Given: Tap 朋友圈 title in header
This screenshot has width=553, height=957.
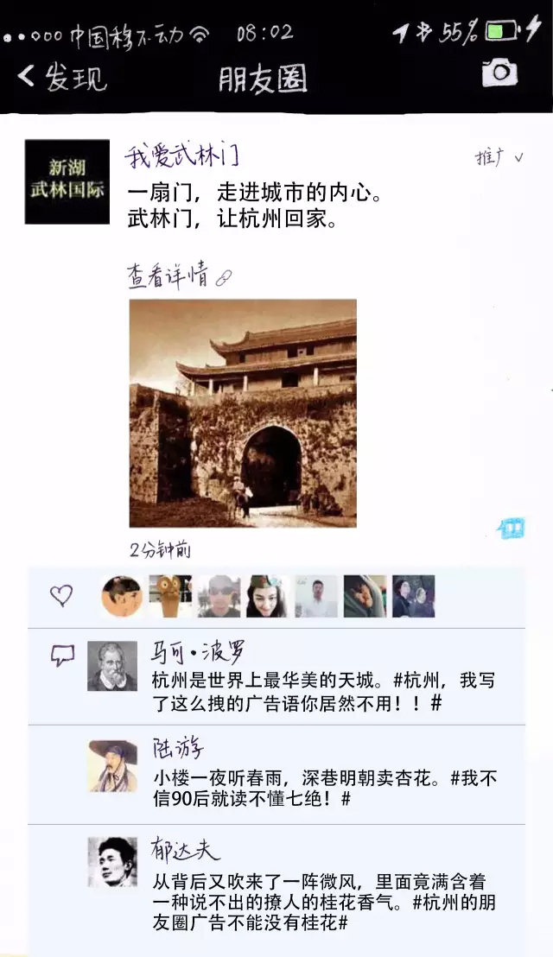Looking at the screenshot, I should [x=263, y=79].
